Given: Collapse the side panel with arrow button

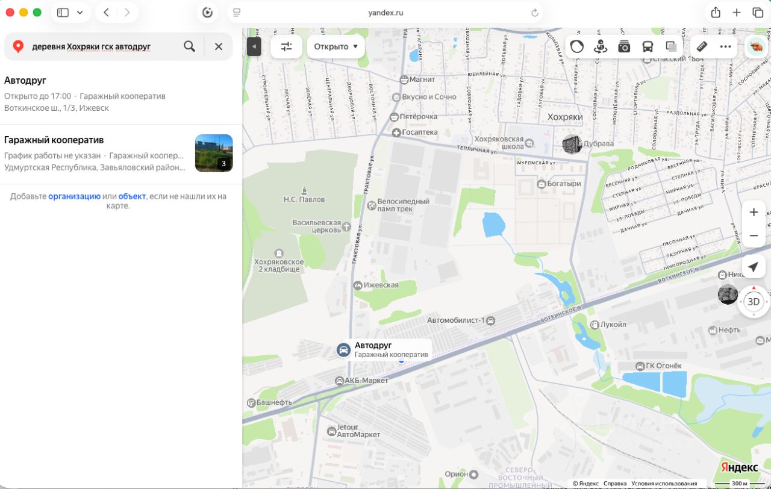Looking at the screenshot, I should [x=254, y=46].
